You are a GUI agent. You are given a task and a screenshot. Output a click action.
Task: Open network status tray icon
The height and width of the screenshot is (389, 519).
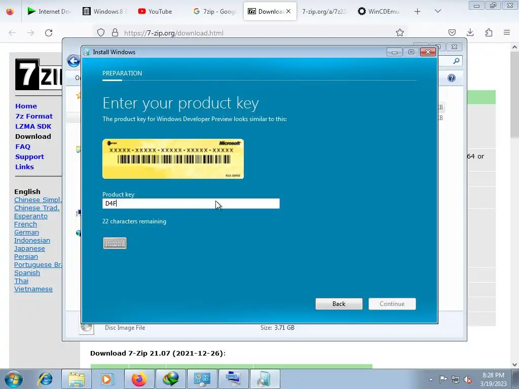point(456,379)
